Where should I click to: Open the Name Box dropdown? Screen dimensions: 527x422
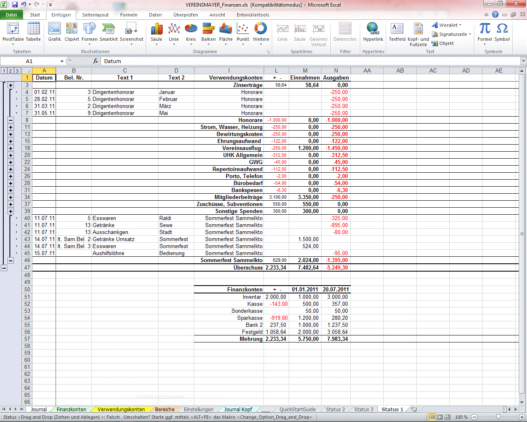pyautogui.click(x=62, y=61)
